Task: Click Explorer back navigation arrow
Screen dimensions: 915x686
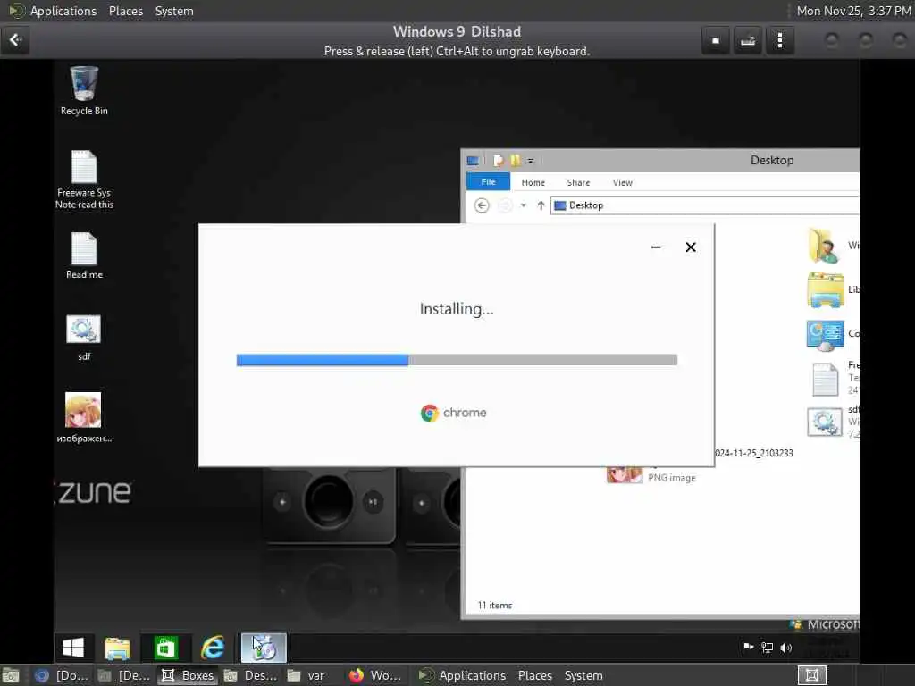Action: point(482,205)
